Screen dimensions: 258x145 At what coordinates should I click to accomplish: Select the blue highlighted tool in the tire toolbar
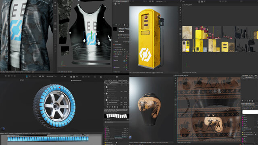pyautogui.click(x=27, y=77)
